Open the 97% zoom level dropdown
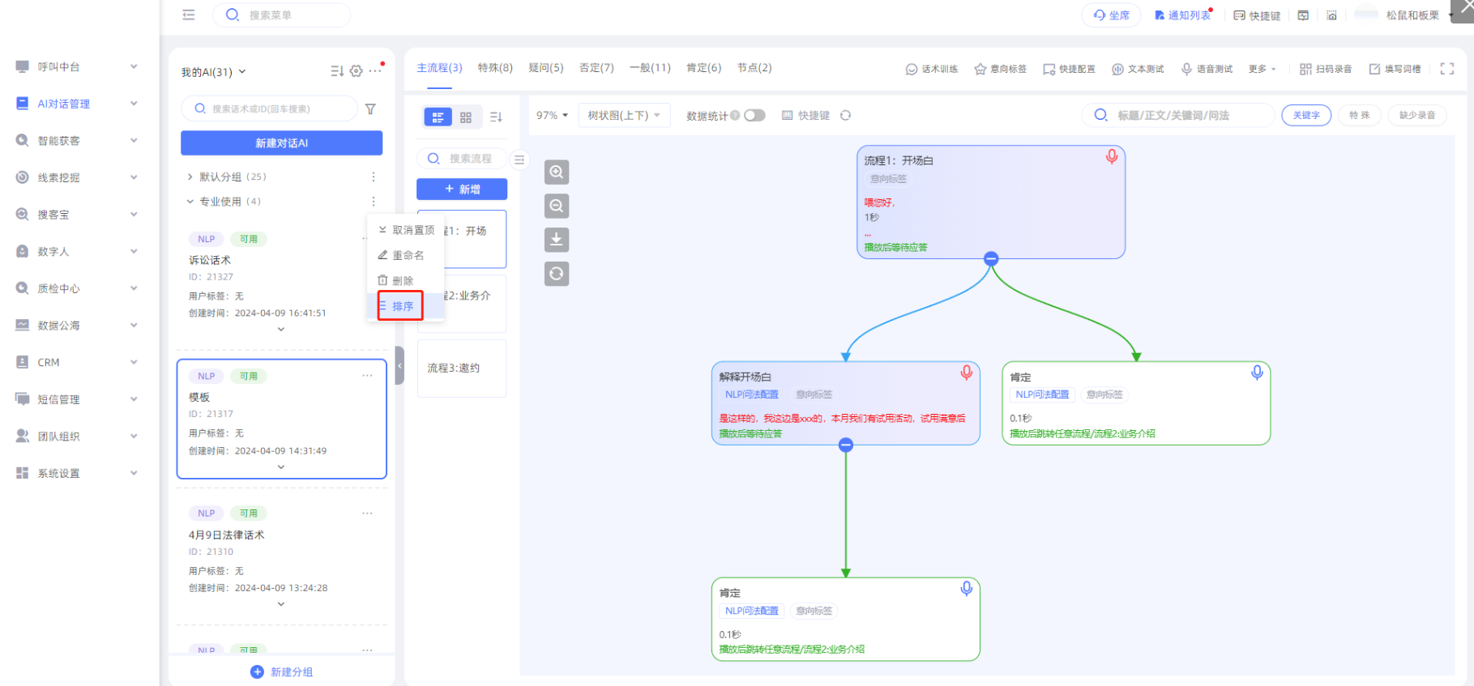The width and height of the screenshot is (1474, 686). pyautogui.click(x=552, y=116)
